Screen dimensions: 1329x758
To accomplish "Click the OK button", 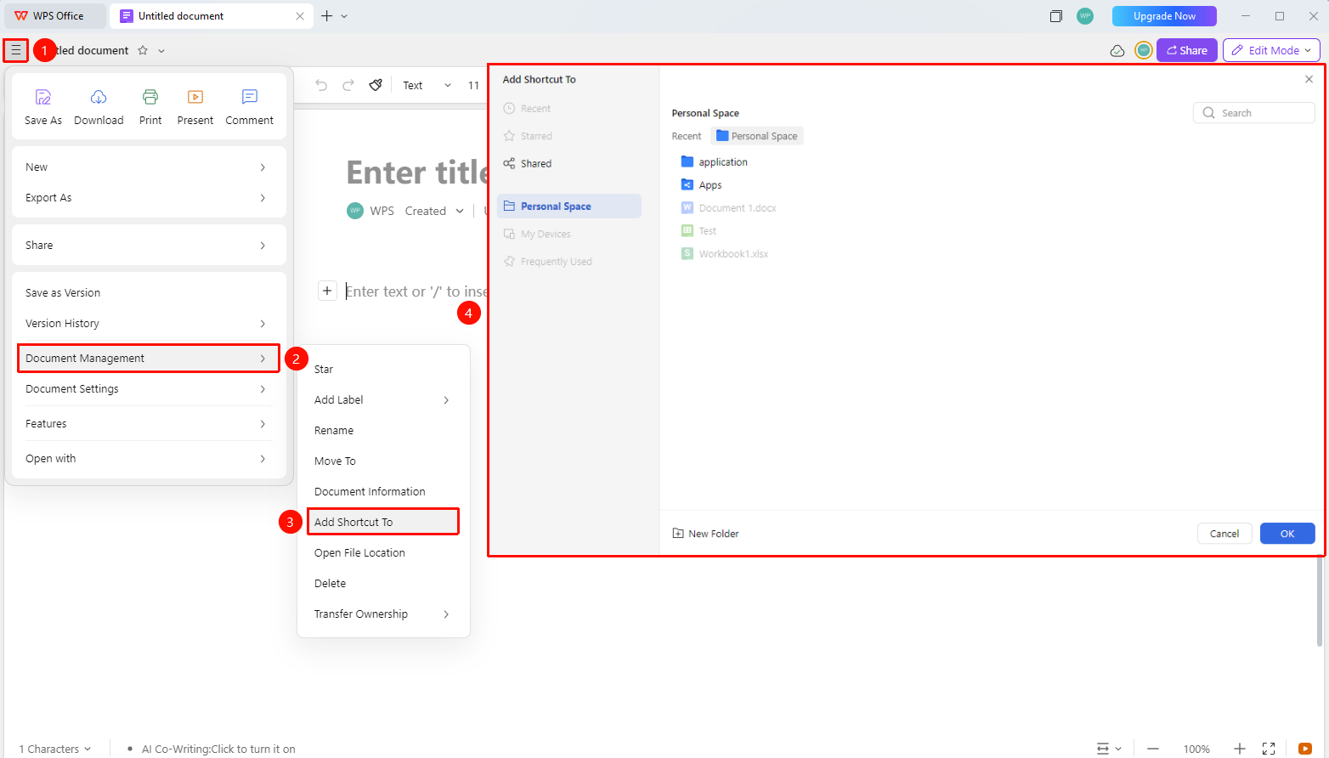I will [x=1287, y=534].
